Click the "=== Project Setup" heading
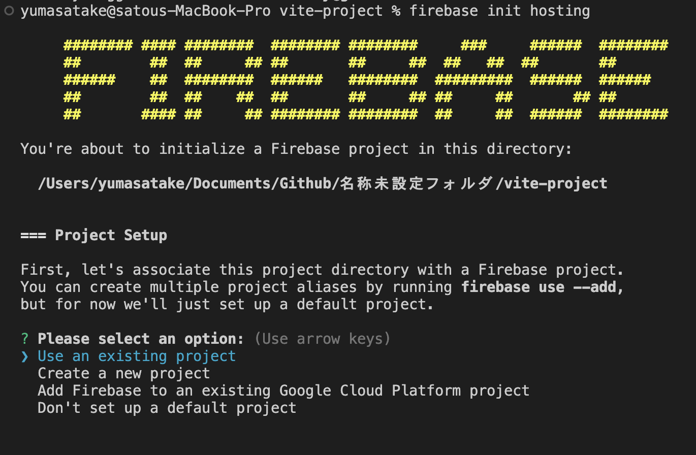The image size is (696, 455). coord(94,236)
